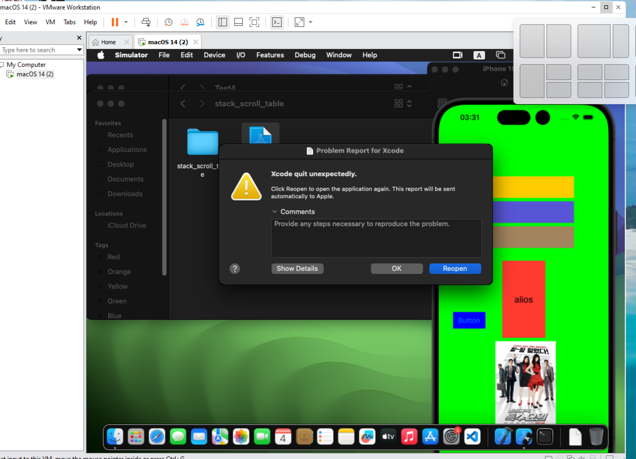Select macOS 14 (2) in library tree
636x459 pixels.
pos(35,74)
